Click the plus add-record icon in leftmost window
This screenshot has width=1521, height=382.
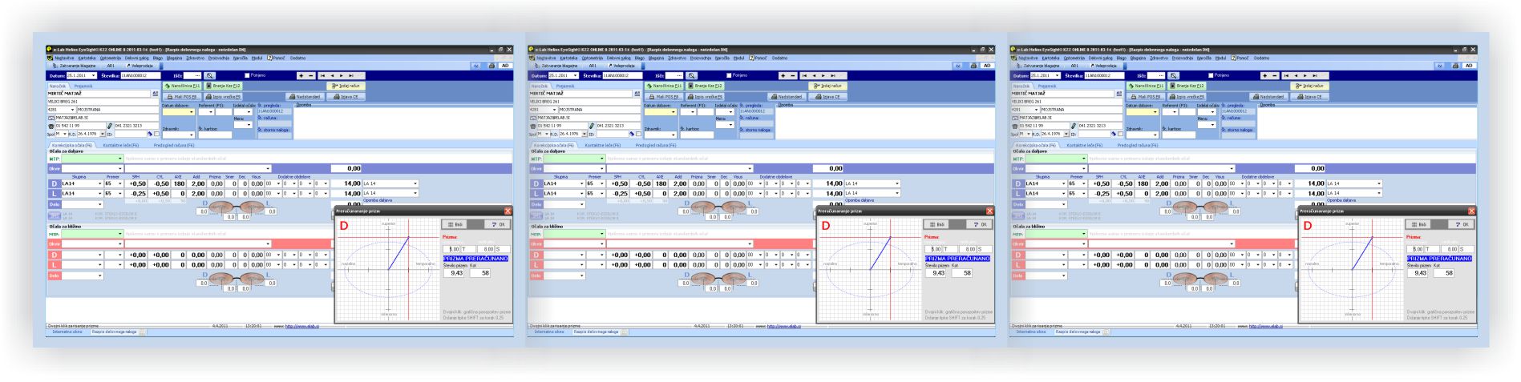coord(301,76)
